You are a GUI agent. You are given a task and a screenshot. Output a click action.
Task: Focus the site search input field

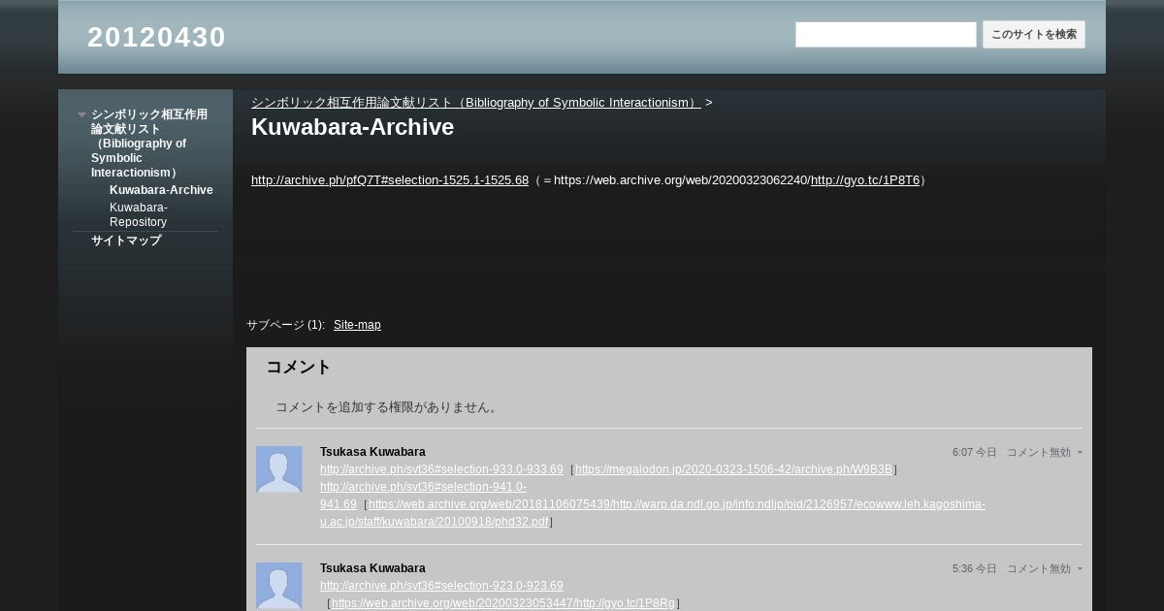886,35
